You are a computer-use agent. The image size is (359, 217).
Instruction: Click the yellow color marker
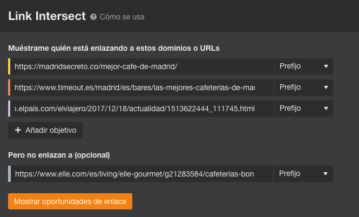(x=10, y=66)
